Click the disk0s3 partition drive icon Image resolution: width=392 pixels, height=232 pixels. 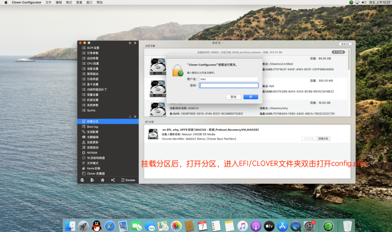(158, 109)
